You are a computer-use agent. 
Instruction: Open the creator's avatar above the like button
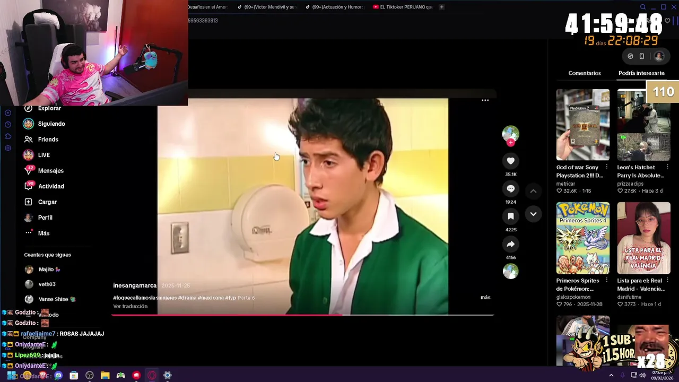coord(510,133)
